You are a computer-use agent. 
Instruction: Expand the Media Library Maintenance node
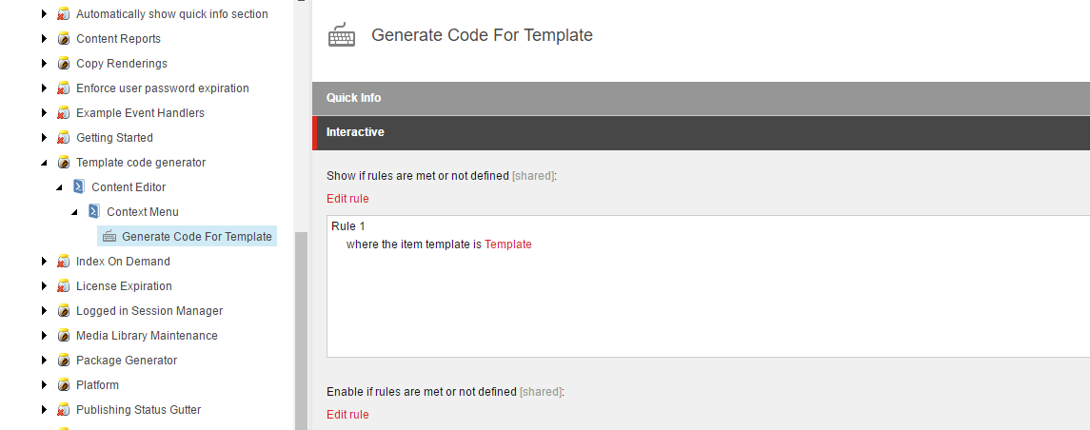[44, 336]
